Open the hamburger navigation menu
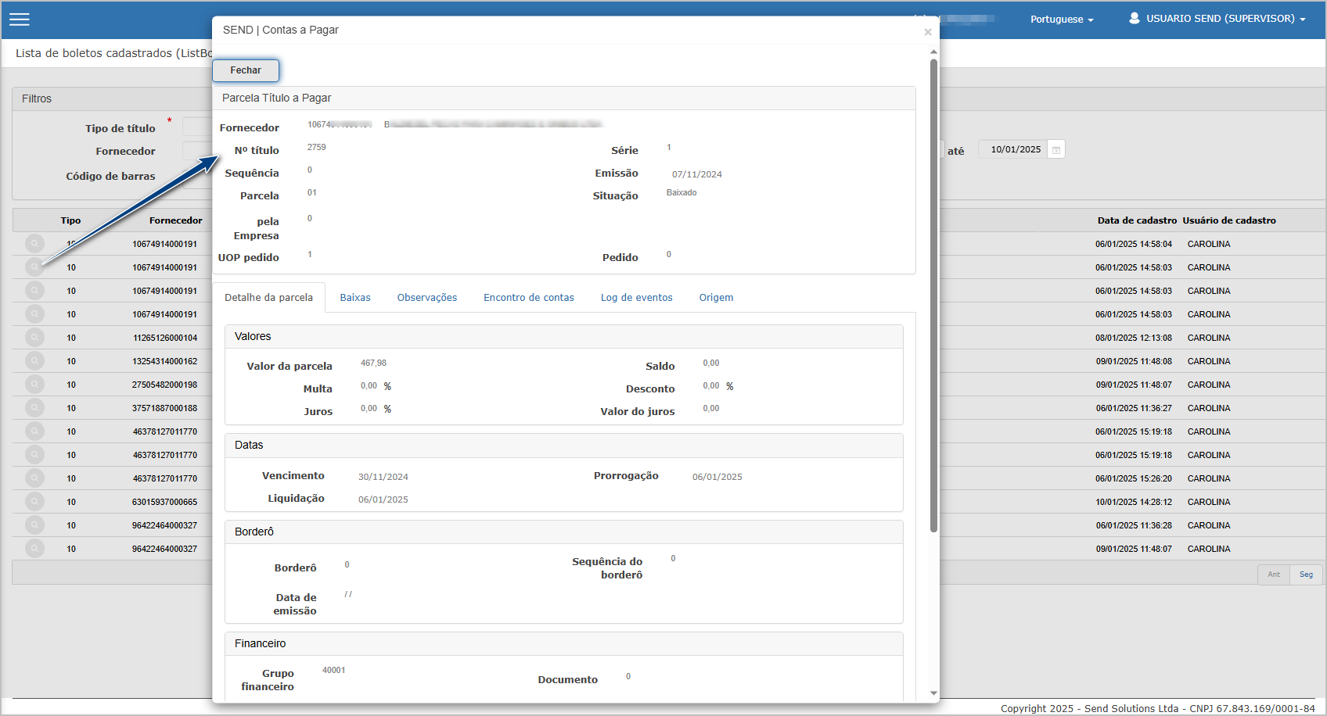This screenshot has height=716, width=1327. 20,20
